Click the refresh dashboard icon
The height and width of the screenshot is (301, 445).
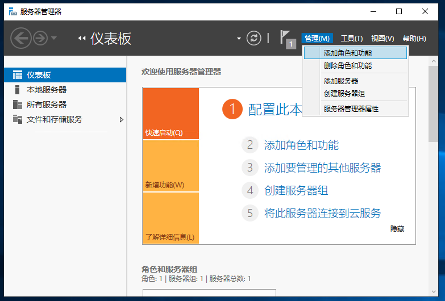tap(253, 38)
